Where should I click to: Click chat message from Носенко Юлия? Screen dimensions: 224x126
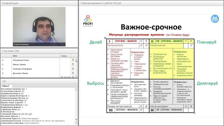pyautogui.click(x=10, y=116)
